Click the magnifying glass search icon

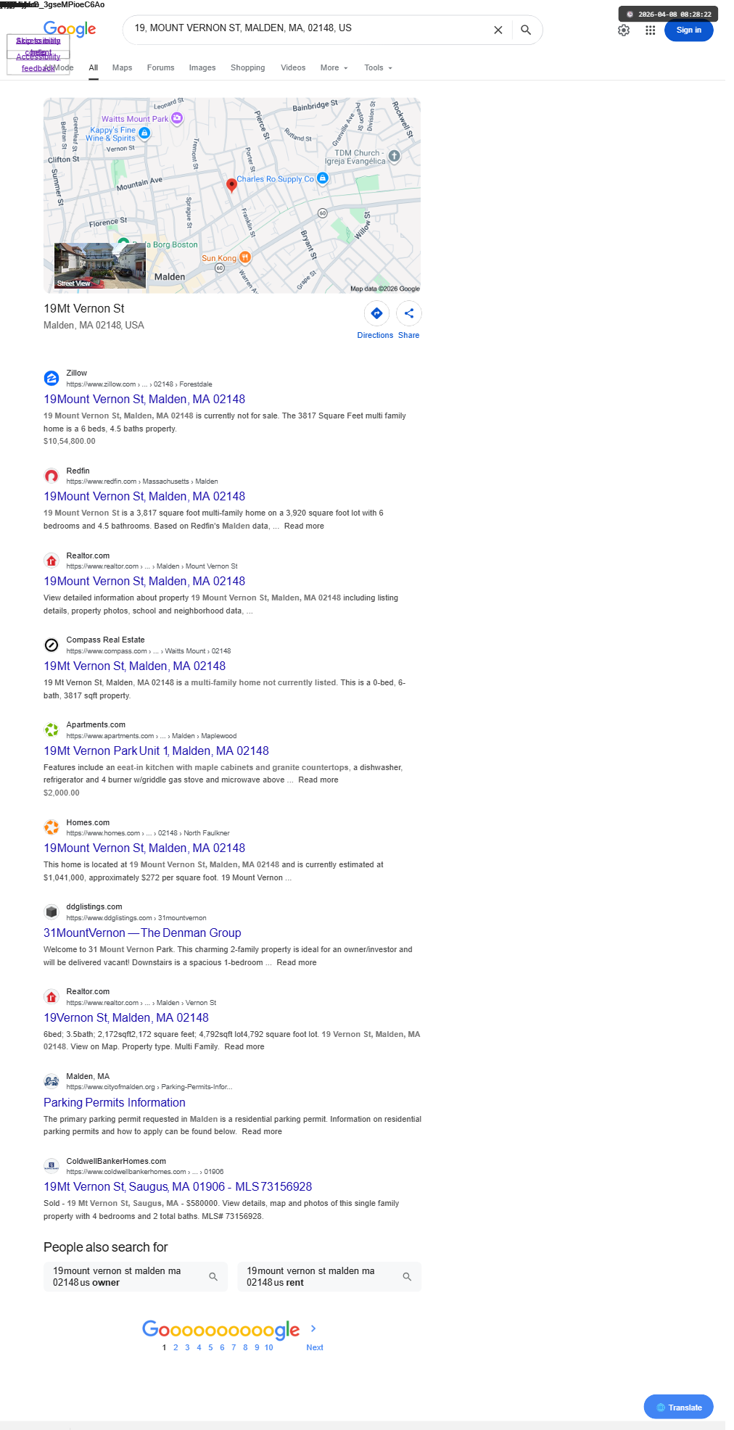click(x=526, y=30)
